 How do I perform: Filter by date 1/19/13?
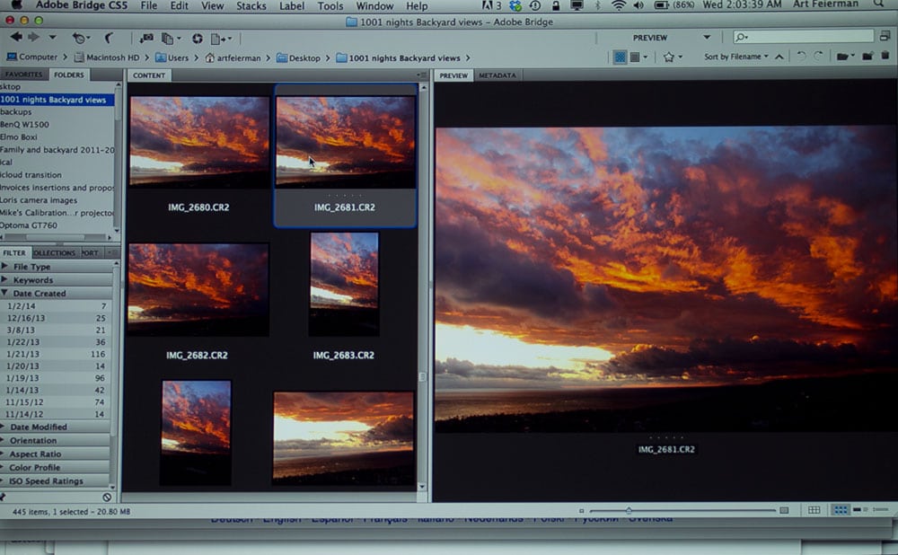(x=56, y=378)
